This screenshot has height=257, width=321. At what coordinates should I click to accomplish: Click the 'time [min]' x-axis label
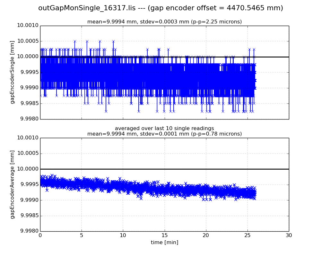pyautogui.click(x=164, y=243)
